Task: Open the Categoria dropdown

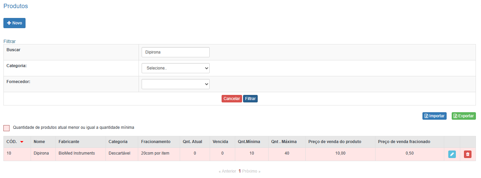Action: pyautogui.click(x=175, y=68)
